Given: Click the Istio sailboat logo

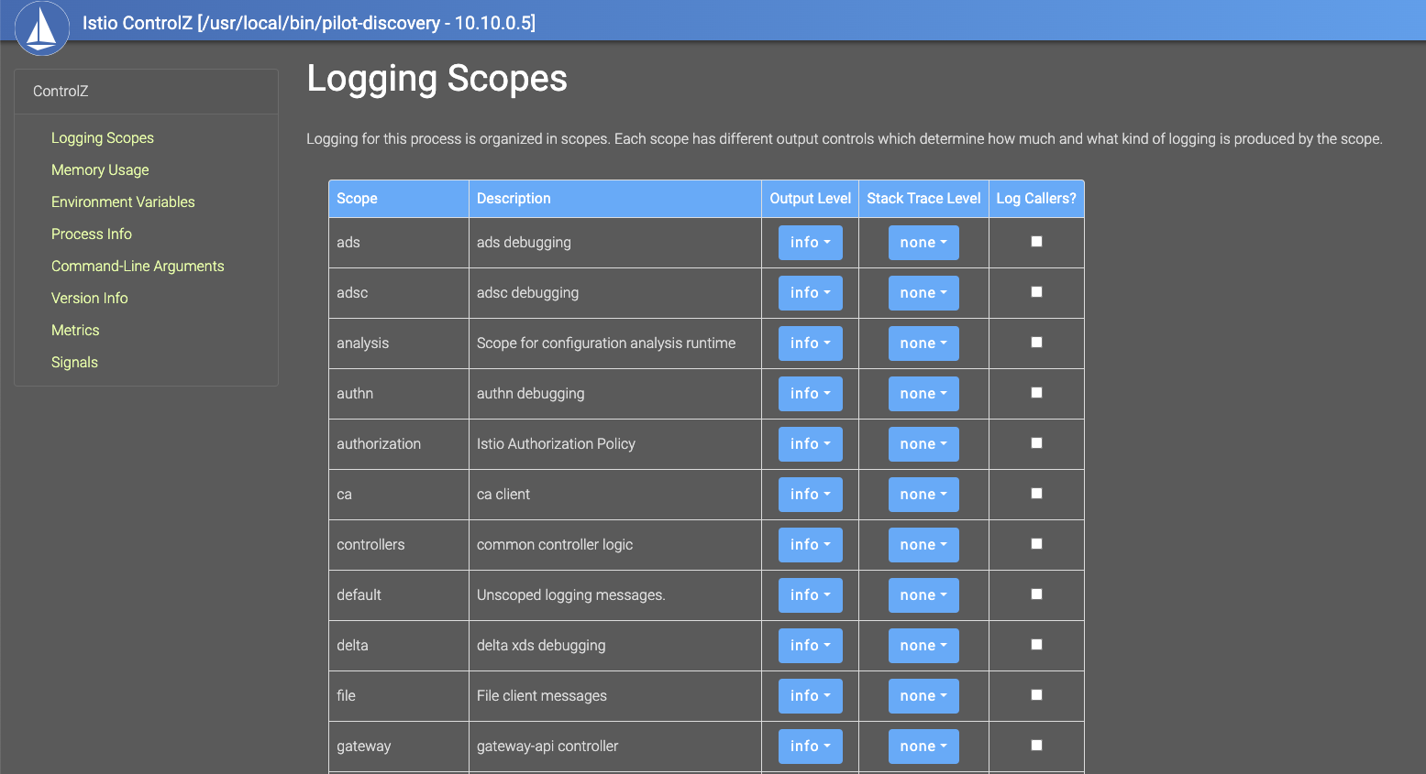Looking at the screenshot, I should (x=42, y=28).
